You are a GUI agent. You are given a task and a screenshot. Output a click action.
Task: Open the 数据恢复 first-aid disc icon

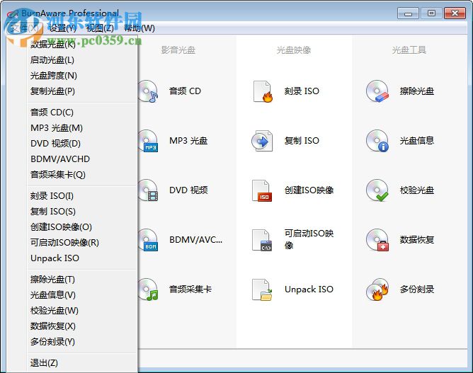(x=377, y=240)
